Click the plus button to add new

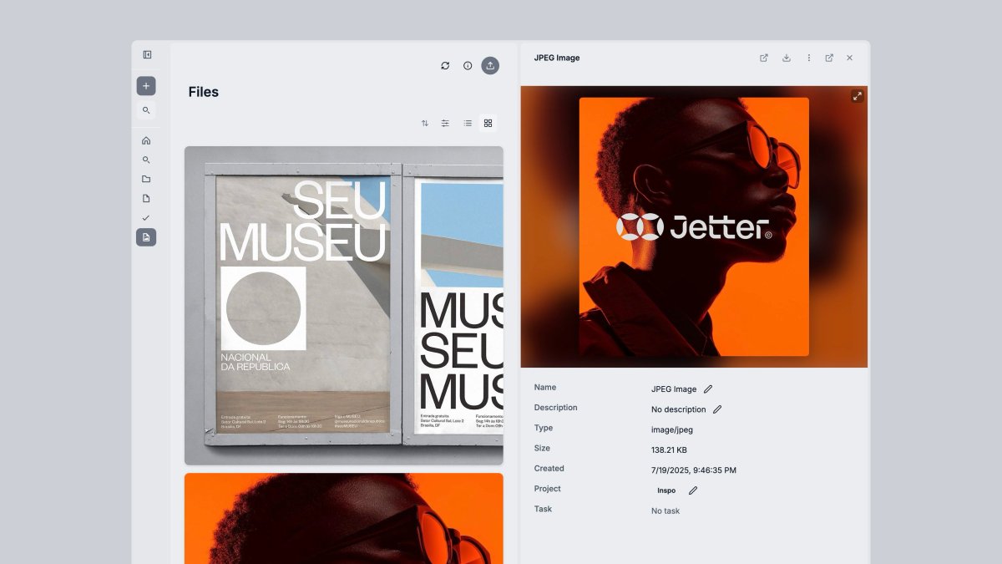146,86
